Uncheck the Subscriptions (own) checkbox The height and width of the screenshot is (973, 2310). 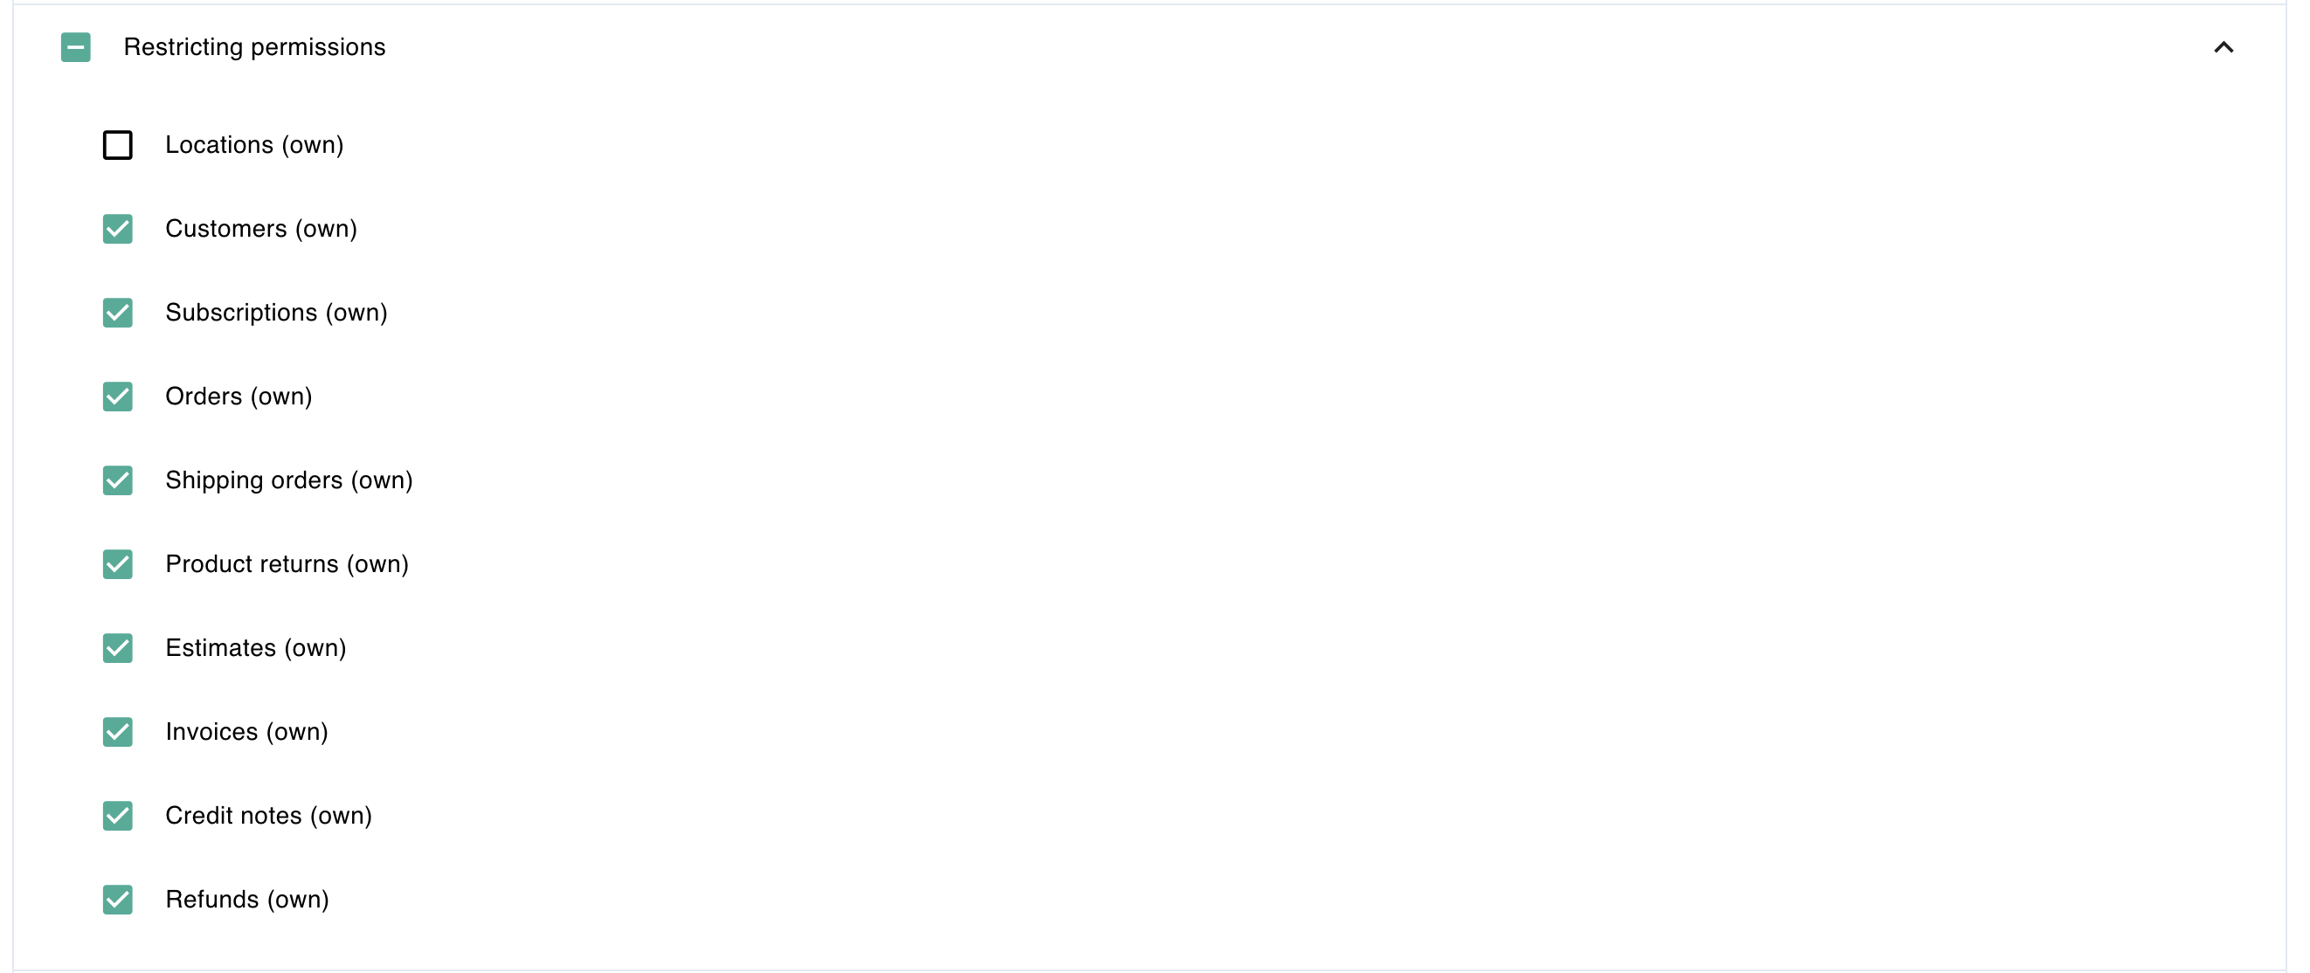click(117, 313)
